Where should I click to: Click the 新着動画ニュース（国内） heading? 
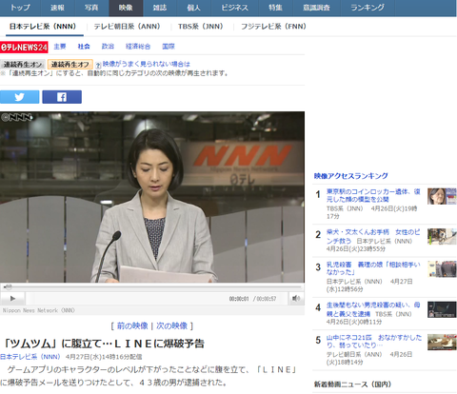tap(352, 384)
